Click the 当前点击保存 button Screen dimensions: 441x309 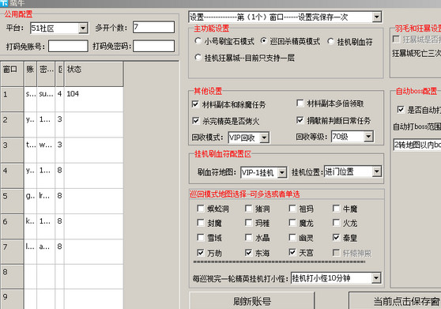(395, 301)
